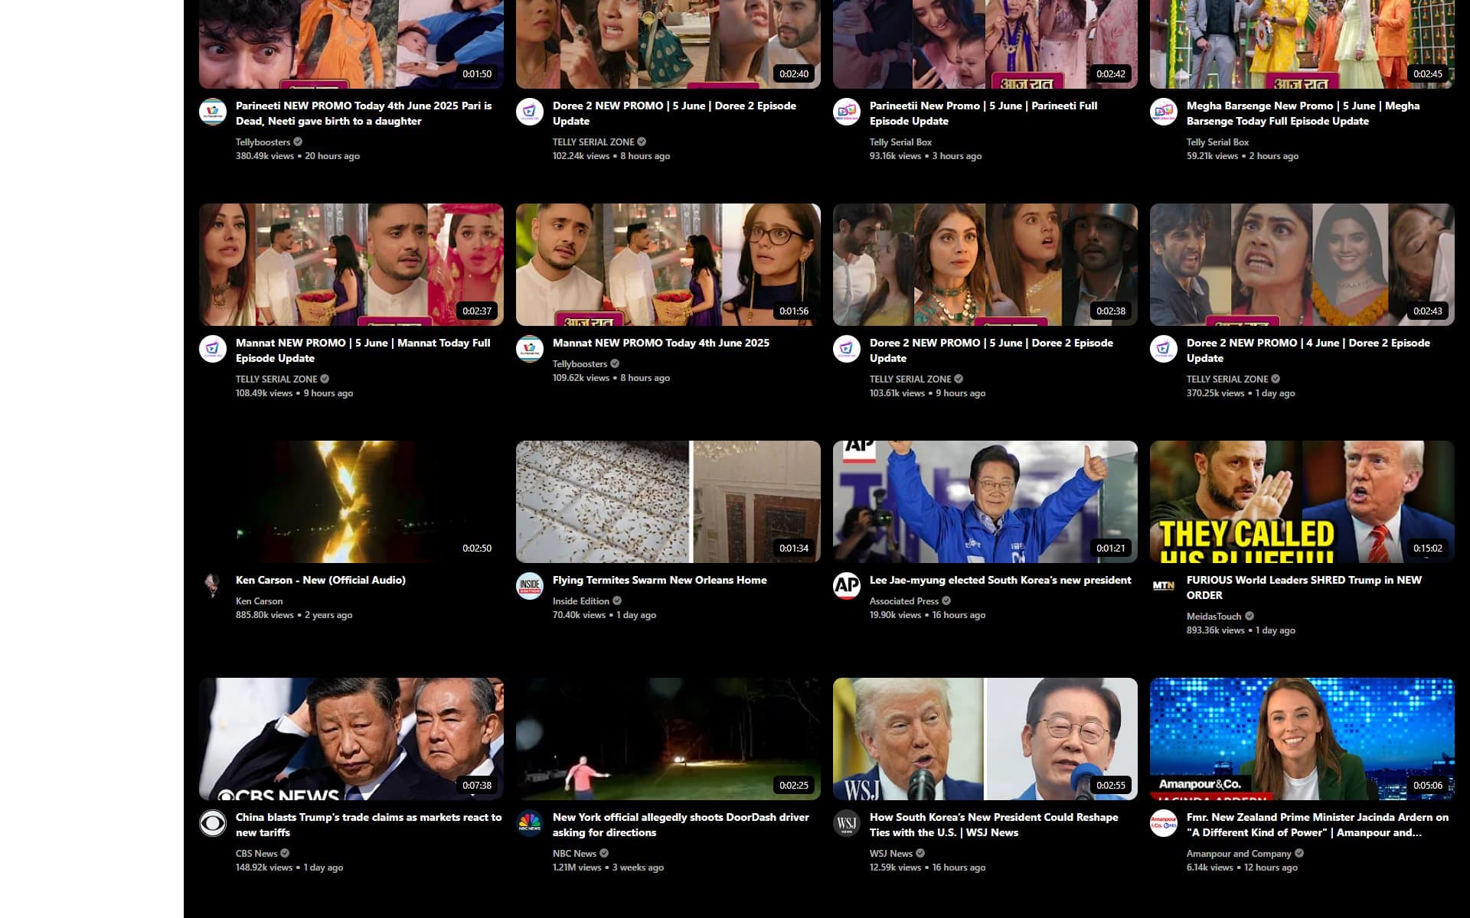Open Ken Carson channel avatar
Viewport: 1470px width, 918px height.
point(213,586)
